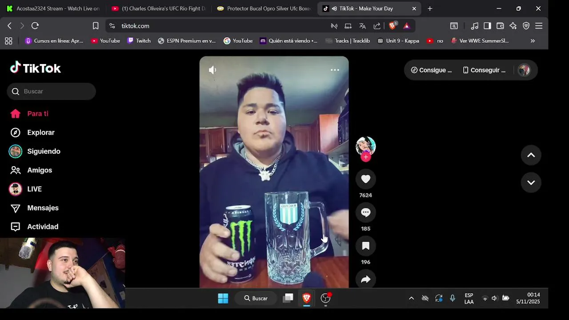
Task: Click the taskbar Buscar search box
Action: [256, 298]
